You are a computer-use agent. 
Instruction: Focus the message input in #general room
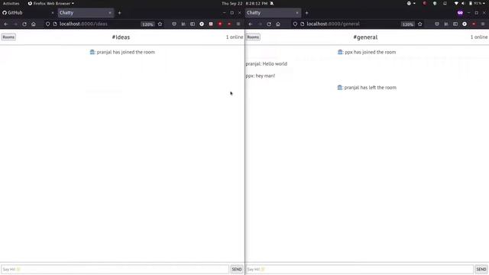tap(360, 269)
